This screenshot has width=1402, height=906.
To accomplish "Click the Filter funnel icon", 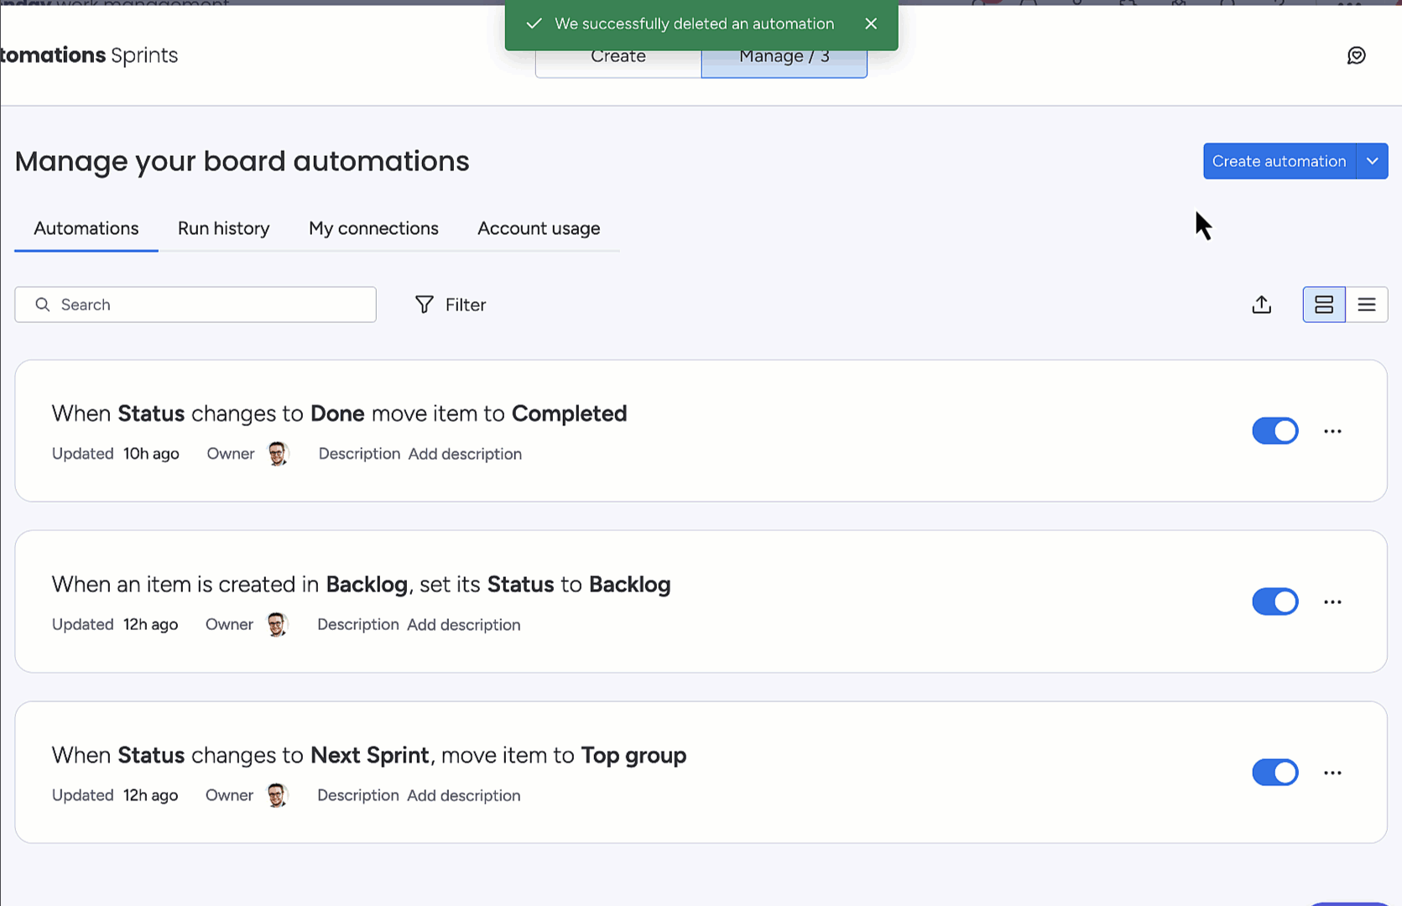I will click(425, 305).
